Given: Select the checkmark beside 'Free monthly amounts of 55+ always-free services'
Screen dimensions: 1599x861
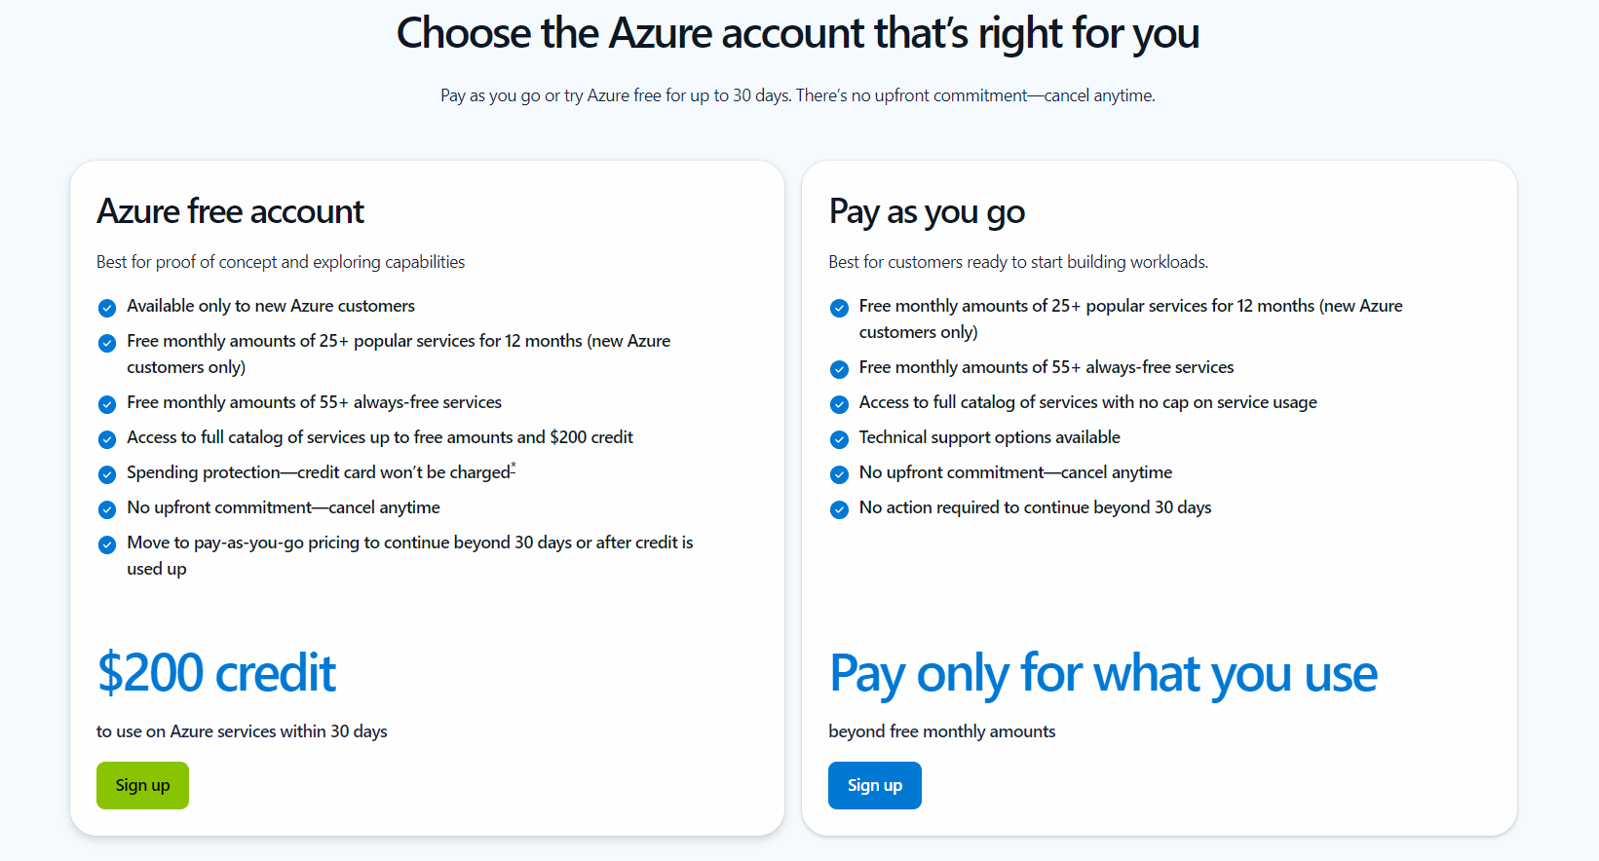Looking at the screenshot, I should tap(107, 403).
